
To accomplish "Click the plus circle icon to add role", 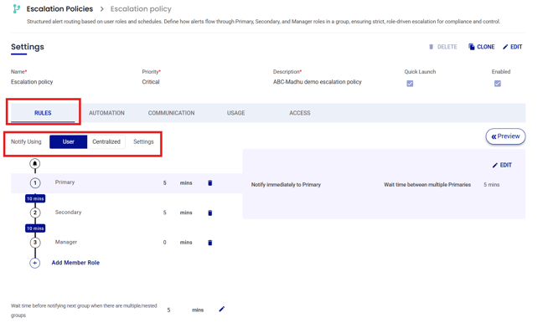I will [34, 263].
